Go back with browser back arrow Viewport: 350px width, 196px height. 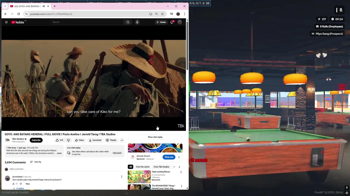tap(5, 14)
